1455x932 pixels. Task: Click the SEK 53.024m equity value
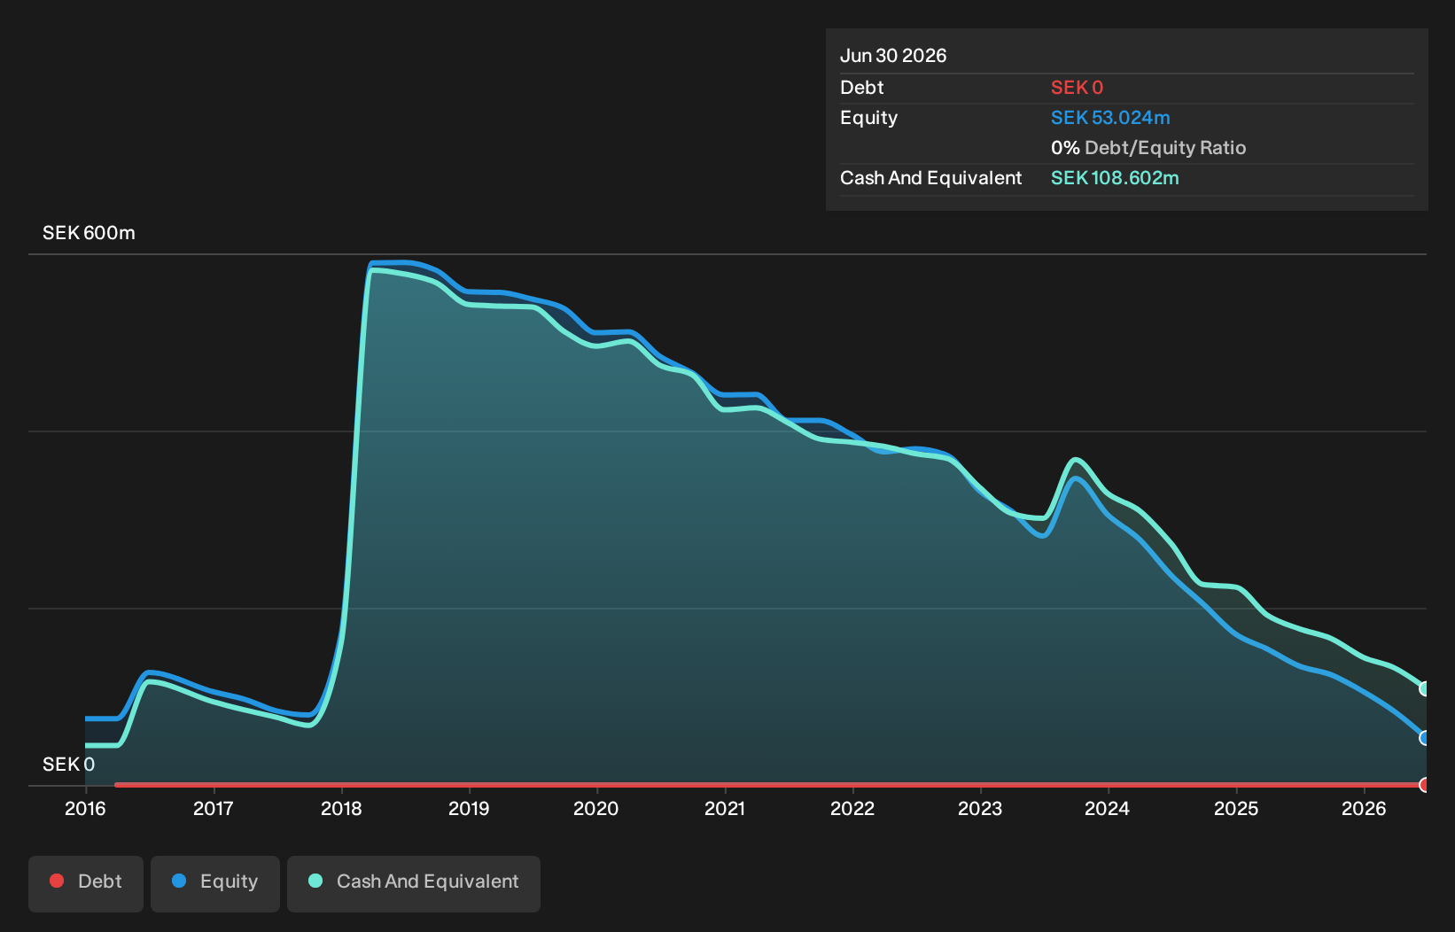(x=1110, y=118)
